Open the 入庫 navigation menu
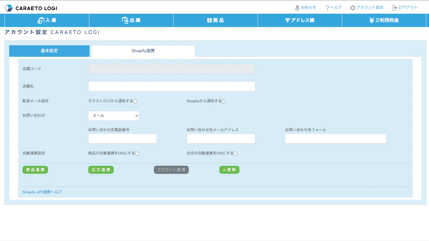Screen dimensions: 429x241 [x=47, y=20]
